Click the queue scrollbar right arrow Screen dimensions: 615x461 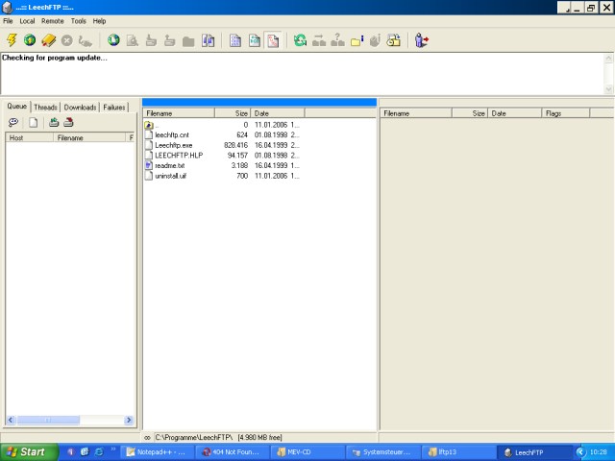pos(129,420)
